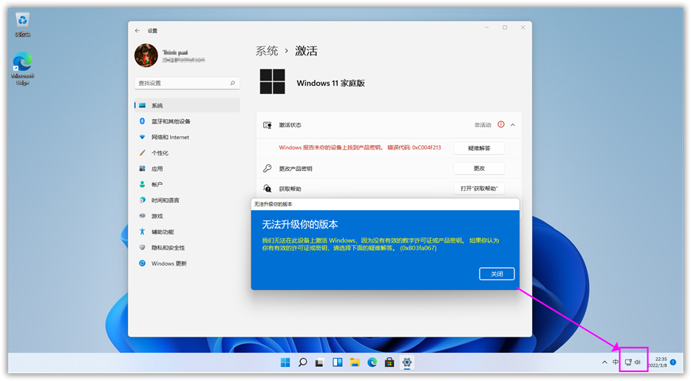This screenshot has height=381, width=691.
Task: Open the Recycle Bin desktop icon
Action: tap(23, 24)
